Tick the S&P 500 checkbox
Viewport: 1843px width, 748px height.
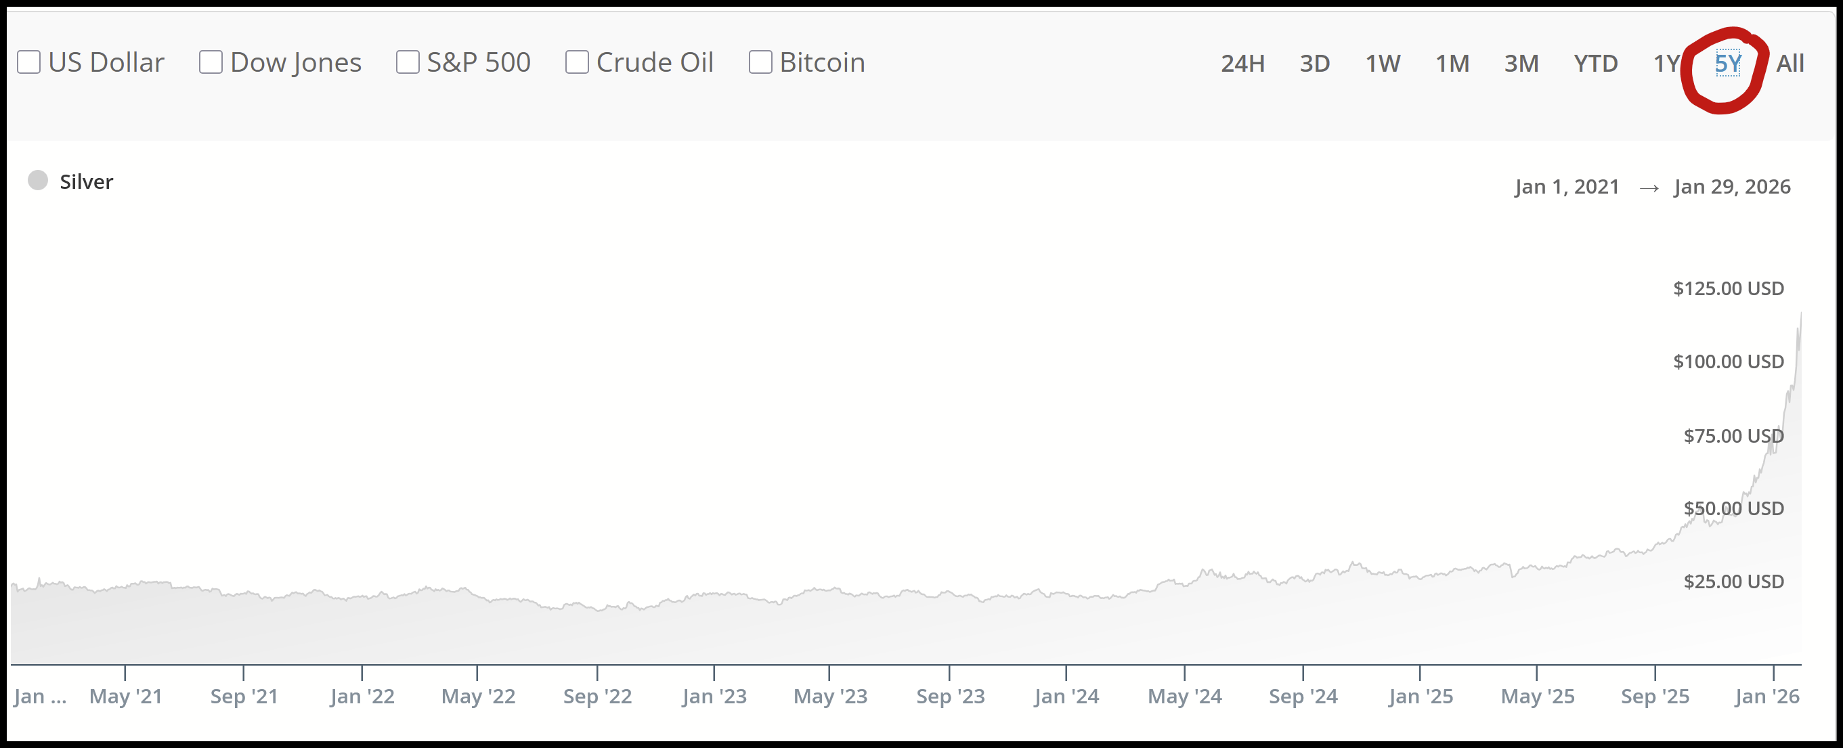coord(408,62)
